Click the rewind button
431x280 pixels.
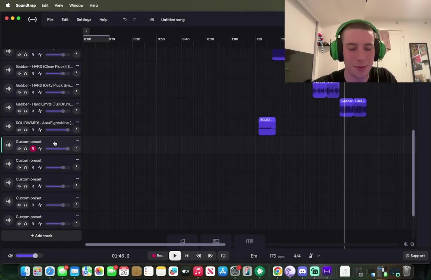198,256
